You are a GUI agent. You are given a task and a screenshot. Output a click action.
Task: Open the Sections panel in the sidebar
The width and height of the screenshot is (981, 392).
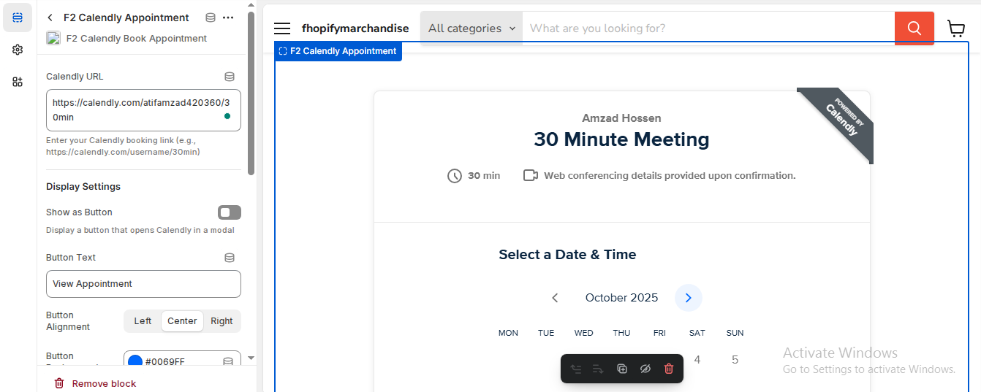(x=18, y=18)
